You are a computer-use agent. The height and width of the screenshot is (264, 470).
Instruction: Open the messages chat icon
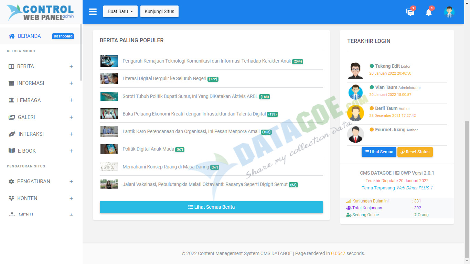point(410,12)
